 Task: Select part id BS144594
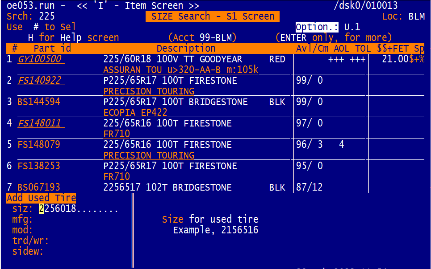coord(38,102)
